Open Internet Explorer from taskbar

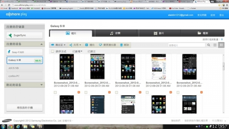pyautogui.click(x=18, y=126)
